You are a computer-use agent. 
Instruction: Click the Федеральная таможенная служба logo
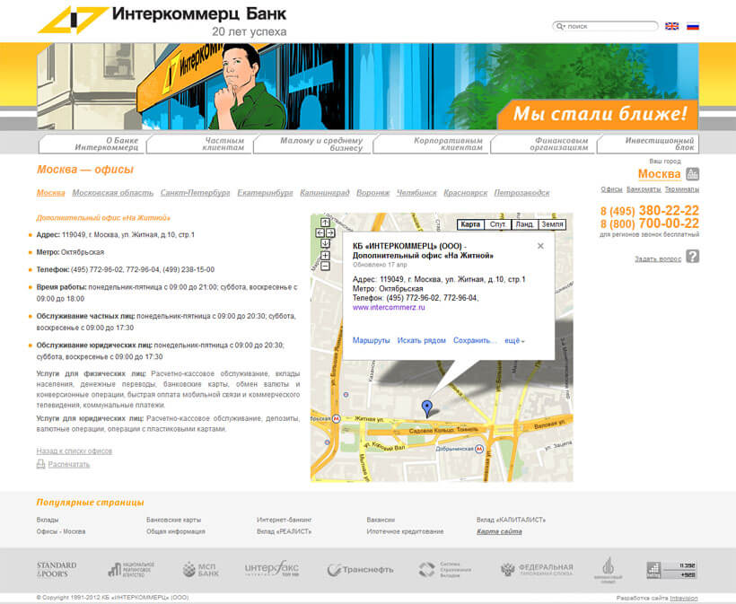537,570
